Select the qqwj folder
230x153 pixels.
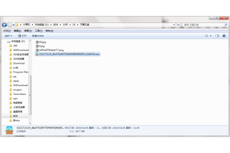point(14,81)
